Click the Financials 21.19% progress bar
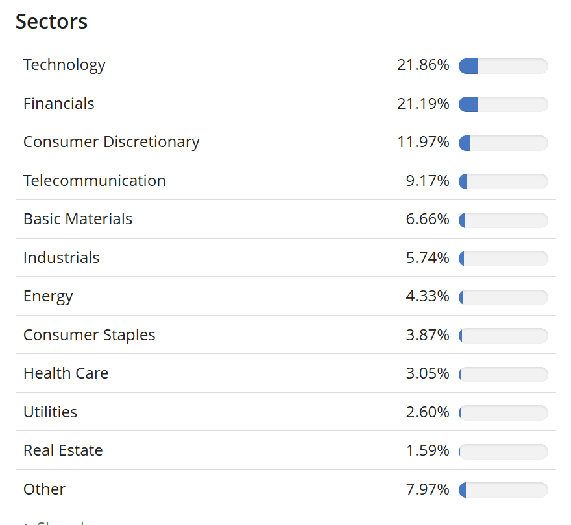Image resolution: width=571 pixels, height=525 pixels. (x=503, y=104)
